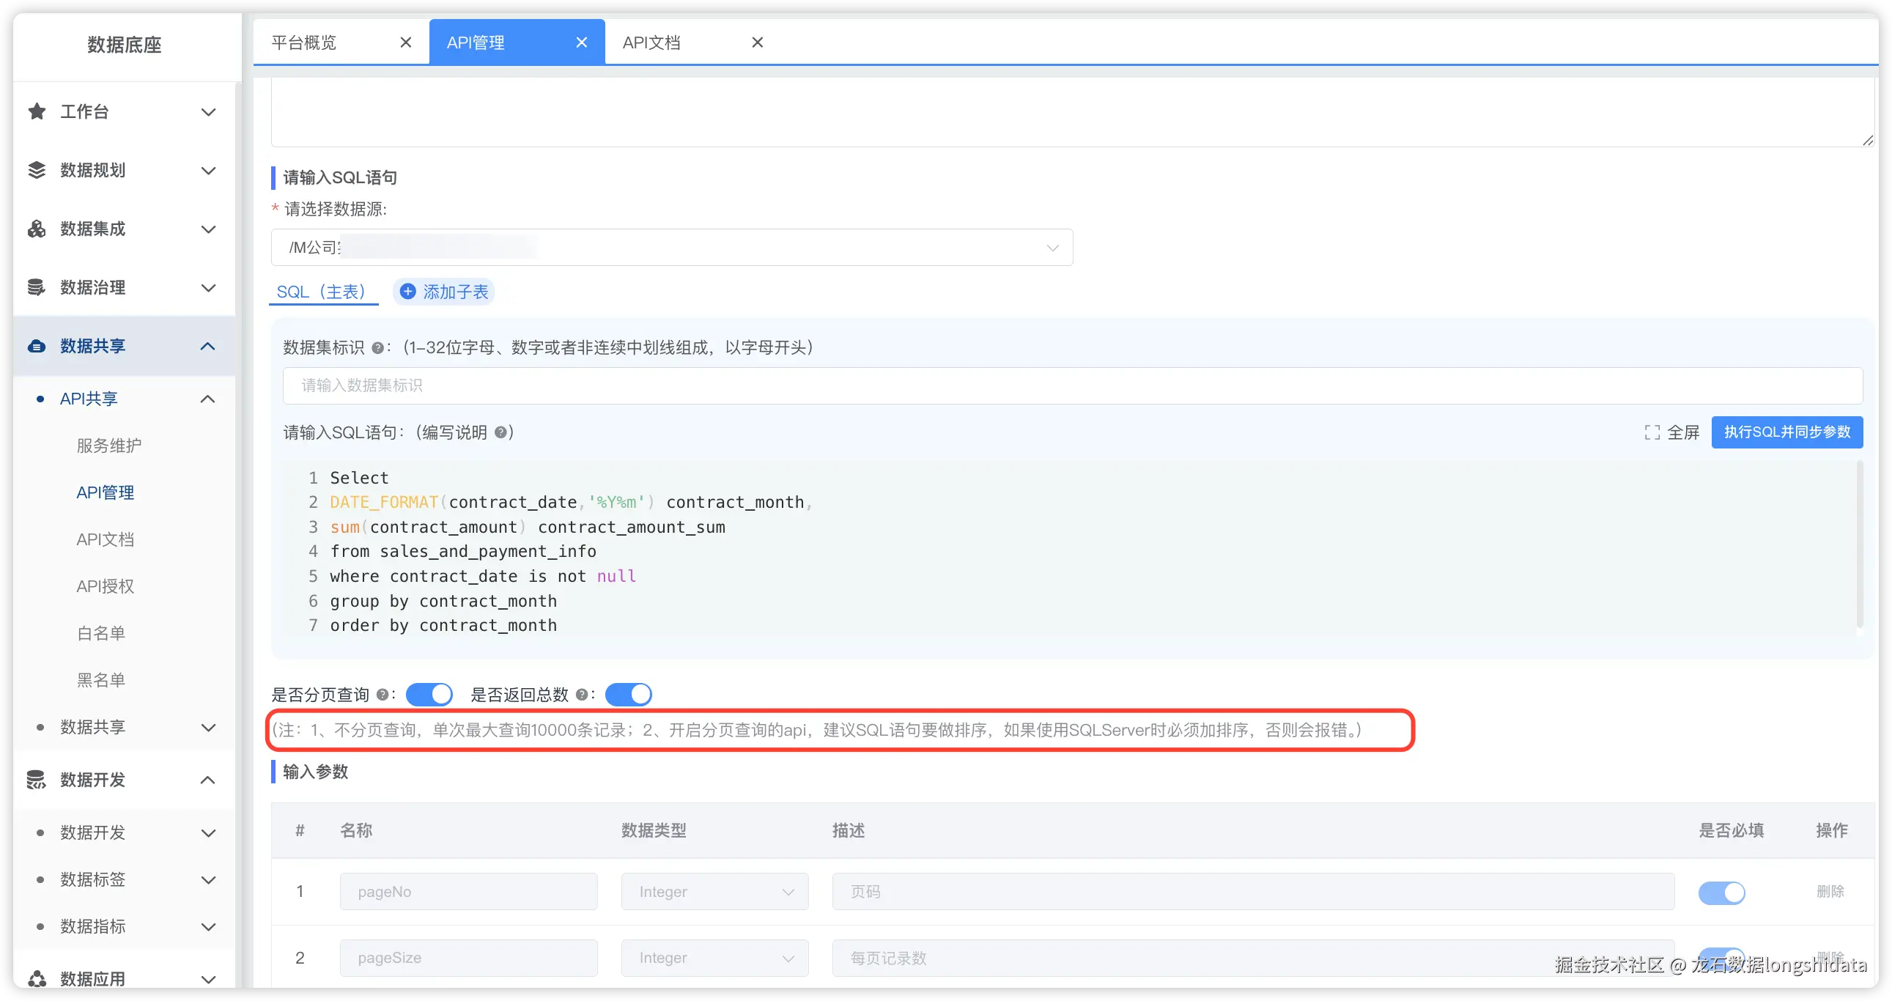
Task: Click the 全屏 fullscreen icon
Action: point(1652,432)
